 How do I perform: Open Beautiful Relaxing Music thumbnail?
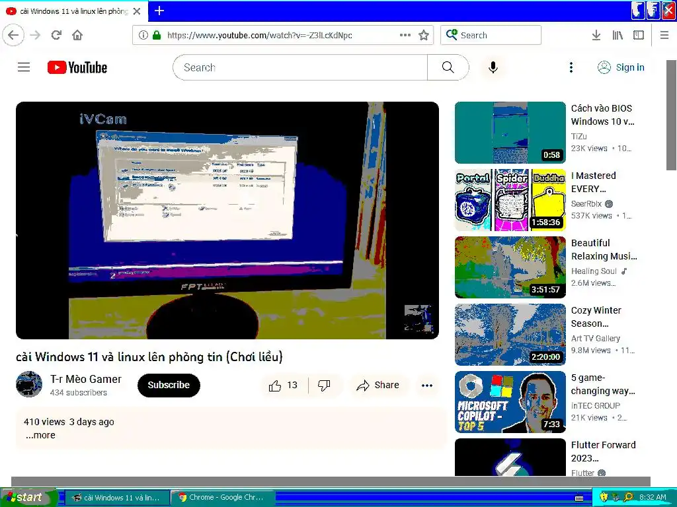pos(510,267)
